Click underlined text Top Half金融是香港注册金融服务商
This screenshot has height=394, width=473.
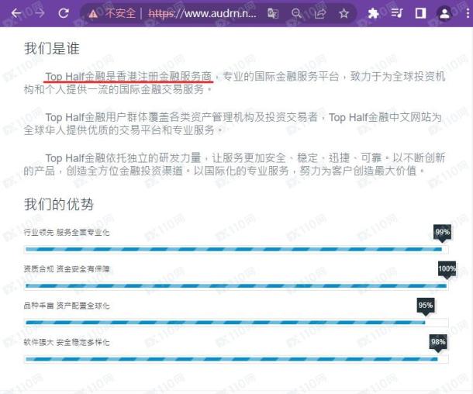(x=129, y=77)
